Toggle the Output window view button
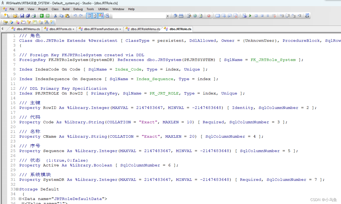 101,16
